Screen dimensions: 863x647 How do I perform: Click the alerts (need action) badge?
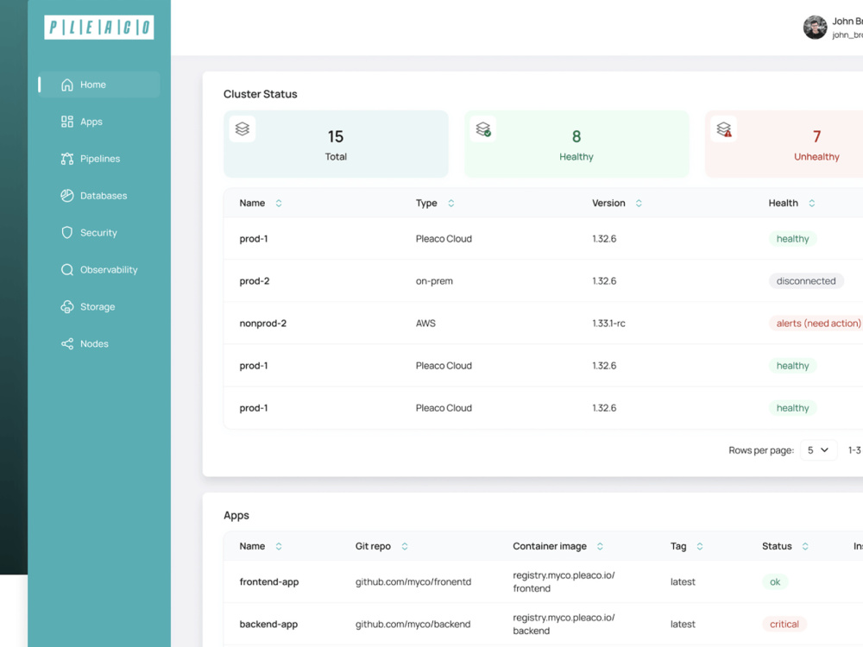click(x=816, y=323)
